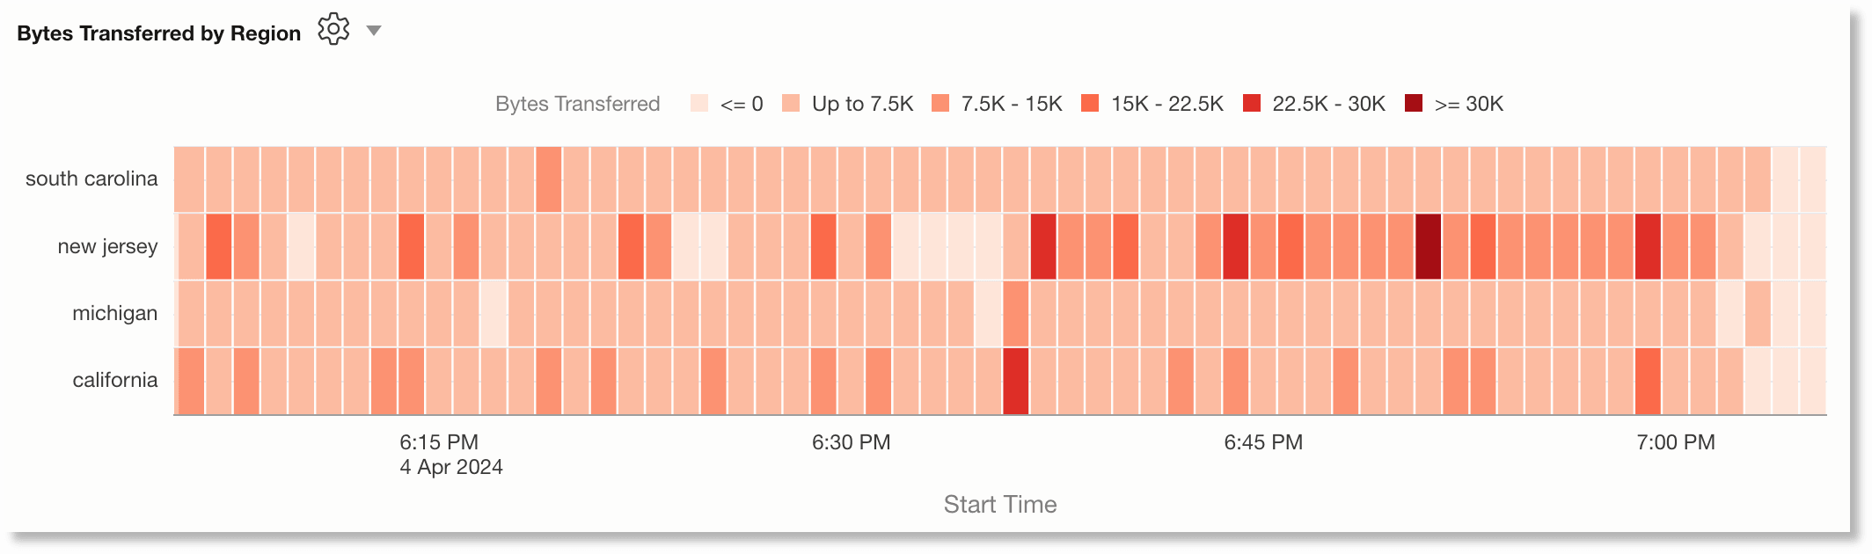Click the gear icon beside the panel title
The width and height of the screenshot is (1872, 554).
333,29
